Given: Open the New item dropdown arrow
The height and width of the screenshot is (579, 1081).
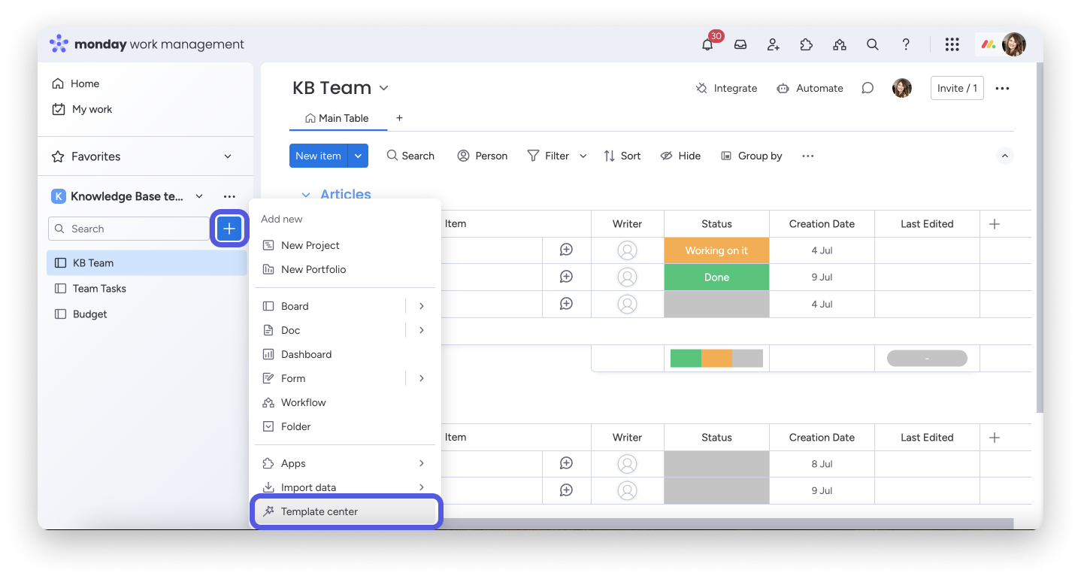Looking at the screenshot, I should [359, 156].
